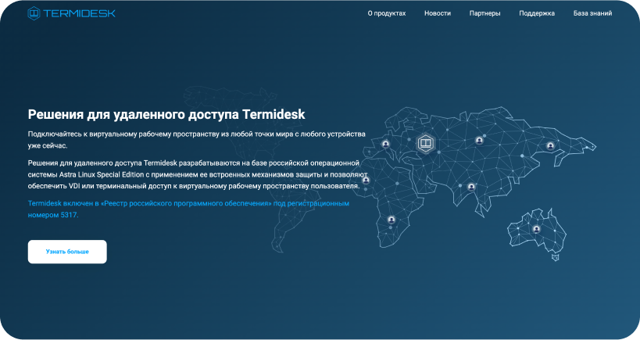The image size is (640, 340).
Task: Go to the «Новости» section
Action: [x=438, y=13]
